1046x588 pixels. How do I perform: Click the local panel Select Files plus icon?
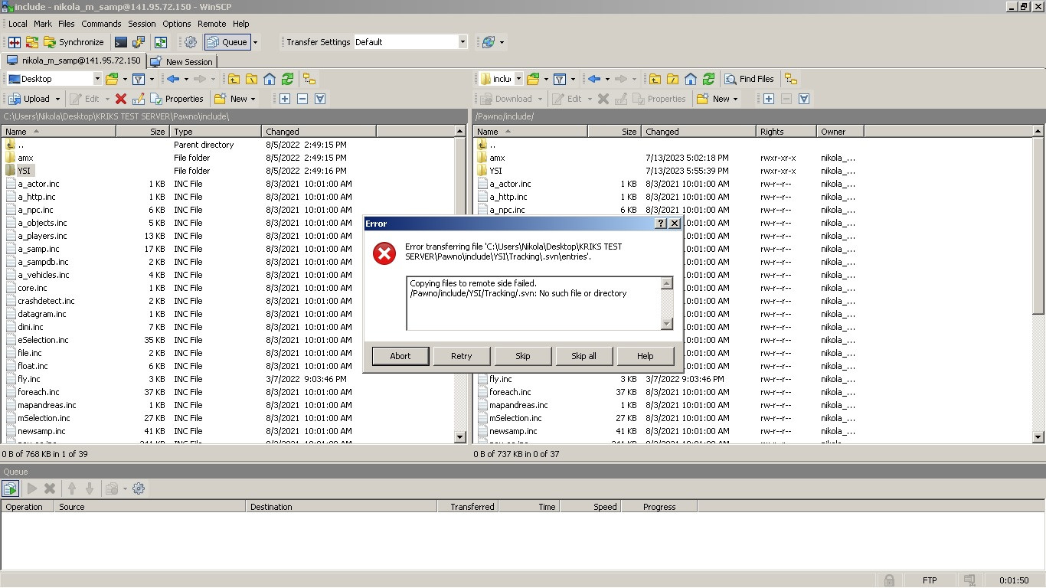285,99
